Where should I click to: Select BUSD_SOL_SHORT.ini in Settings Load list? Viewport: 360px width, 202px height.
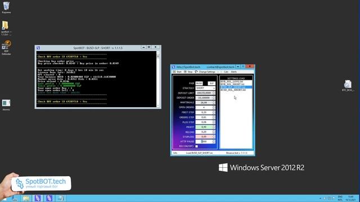236,90
